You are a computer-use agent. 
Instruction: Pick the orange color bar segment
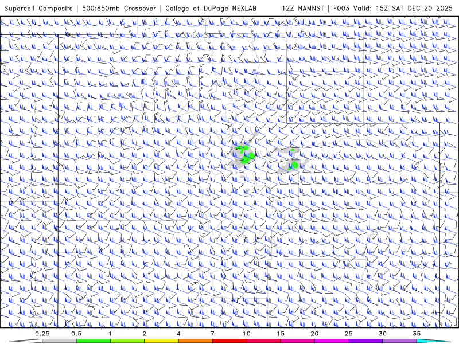[x=195, y=341]
